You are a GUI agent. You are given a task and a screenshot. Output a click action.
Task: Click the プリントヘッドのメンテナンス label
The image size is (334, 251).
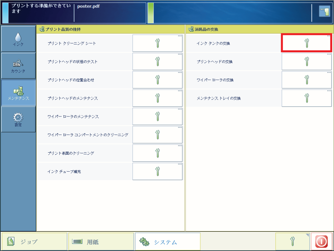pyautogui.click(x=73, y=98)
